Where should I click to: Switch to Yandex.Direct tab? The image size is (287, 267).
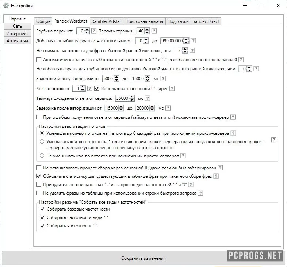pos(206,21)
